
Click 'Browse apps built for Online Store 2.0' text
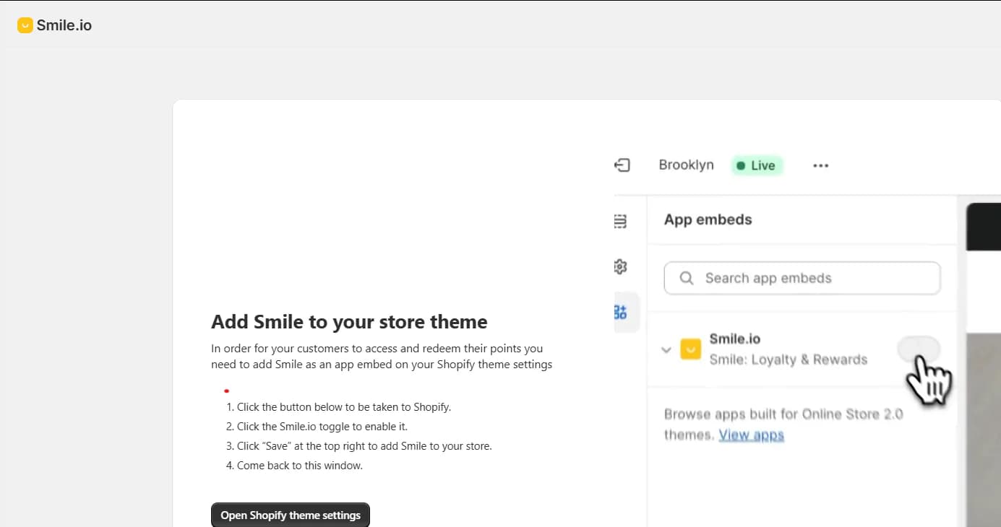783,414
